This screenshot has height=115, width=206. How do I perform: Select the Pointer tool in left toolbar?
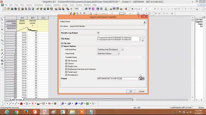tap(2, 19)
